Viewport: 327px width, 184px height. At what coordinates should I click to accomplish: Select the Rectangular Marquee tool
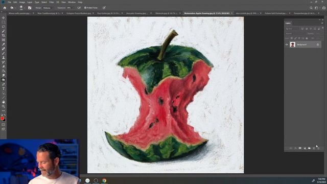(4, 22)
